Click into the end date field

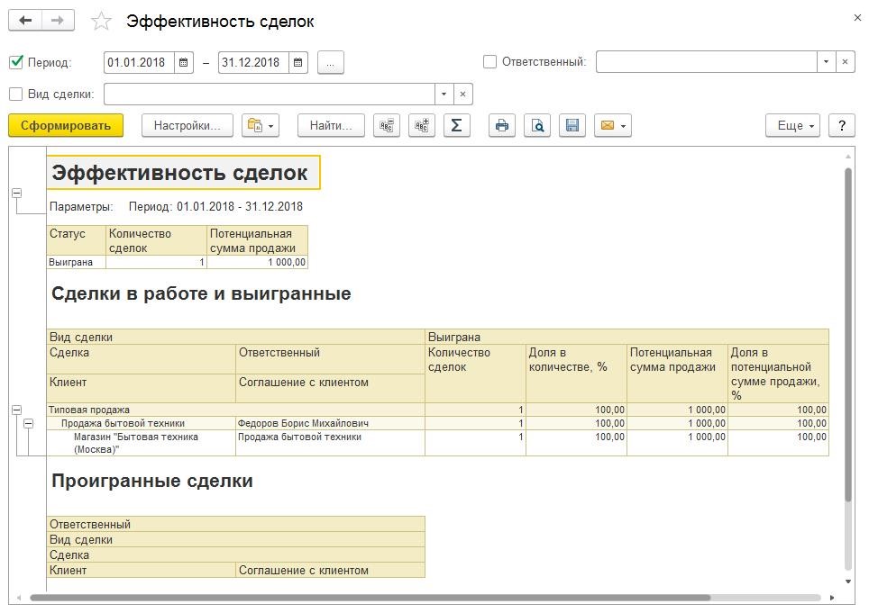254,62
